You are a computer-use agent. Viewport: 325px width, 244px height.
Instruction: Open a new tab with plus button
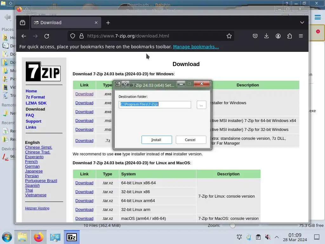[108, 23]
